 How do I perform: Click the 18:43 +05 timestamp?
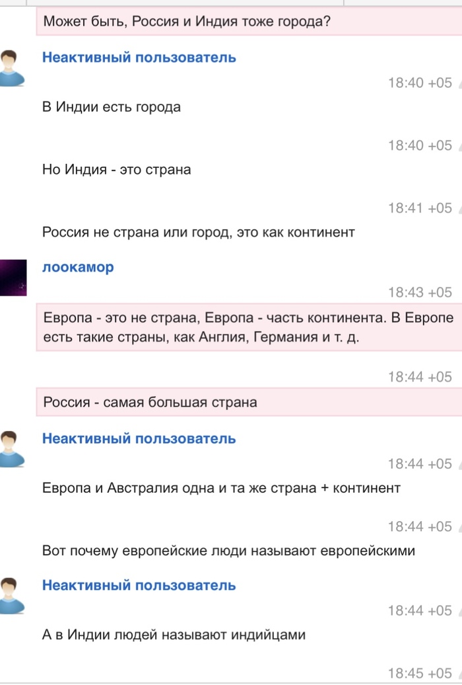[x=420, y=292]
